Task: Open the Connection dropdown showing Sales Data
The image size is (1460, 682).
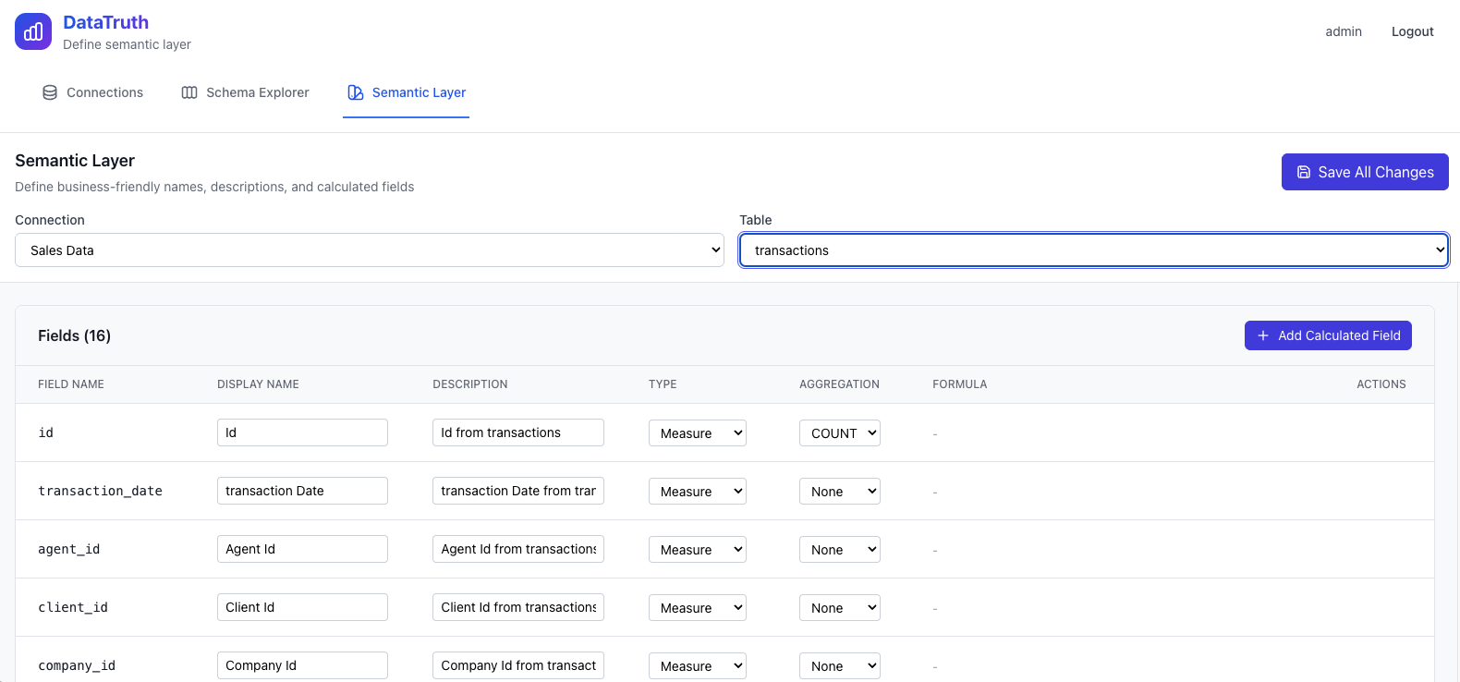Action: (369, 250)
